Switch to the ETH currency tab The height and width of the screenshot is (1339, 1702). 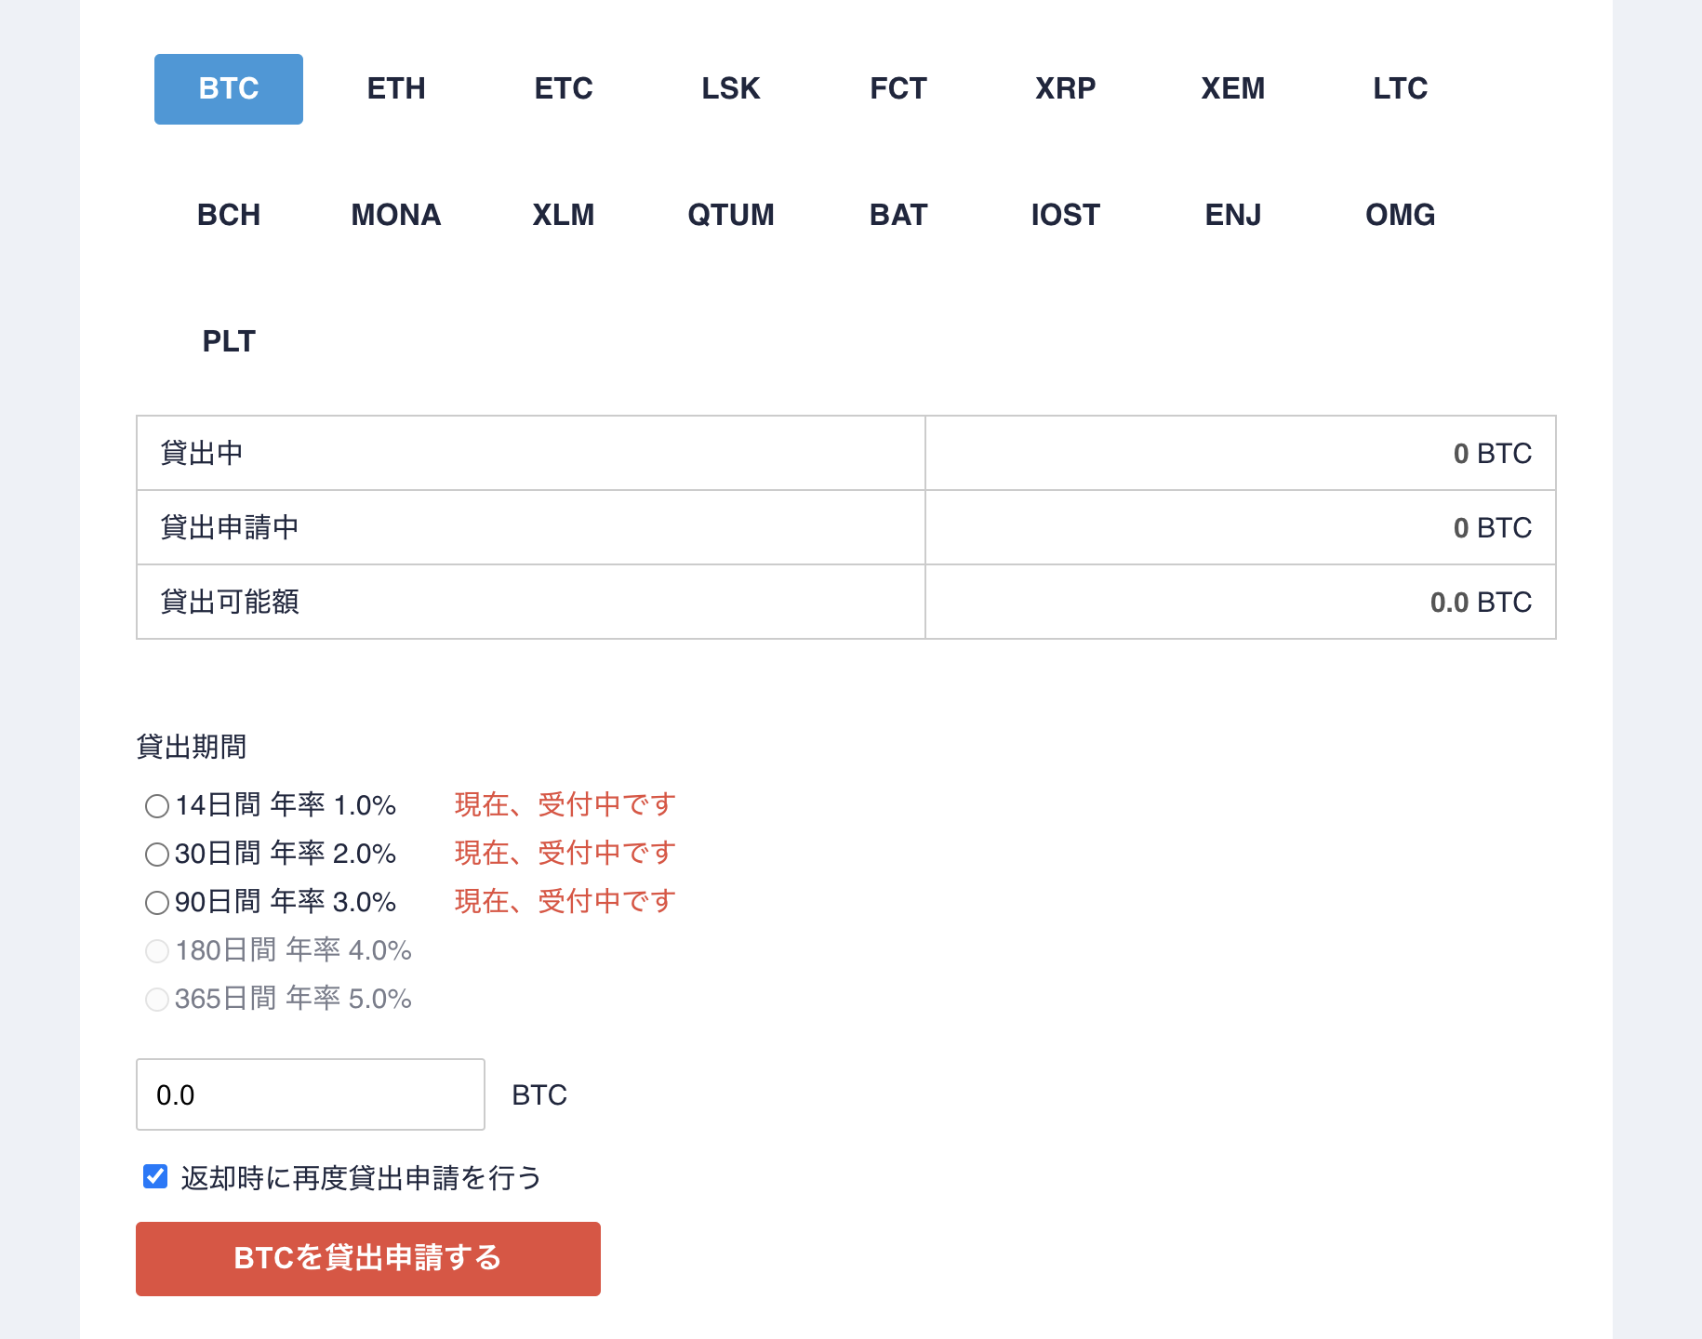(397, 88)
